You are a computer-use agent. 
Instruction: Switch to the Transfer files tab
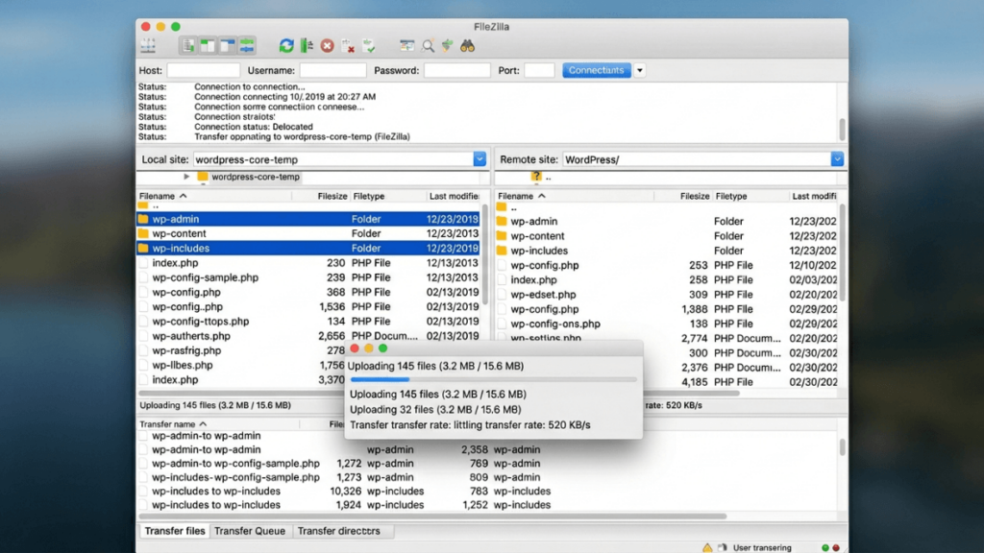coord(175,531)
